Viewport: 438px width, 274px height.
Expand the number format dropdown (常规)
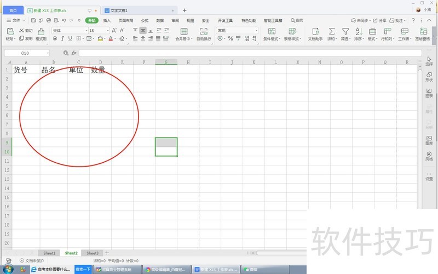256,31
